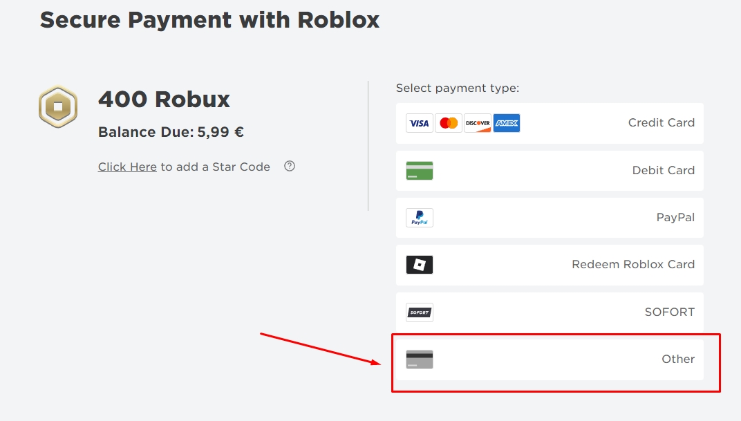
Task: Click the SOFORT logo icon
Action: click(x=420, y=312)
